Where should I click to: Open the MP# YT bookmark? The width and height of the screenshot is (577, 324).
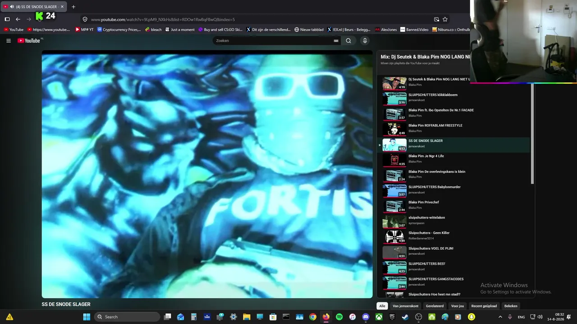click(84, 30)
